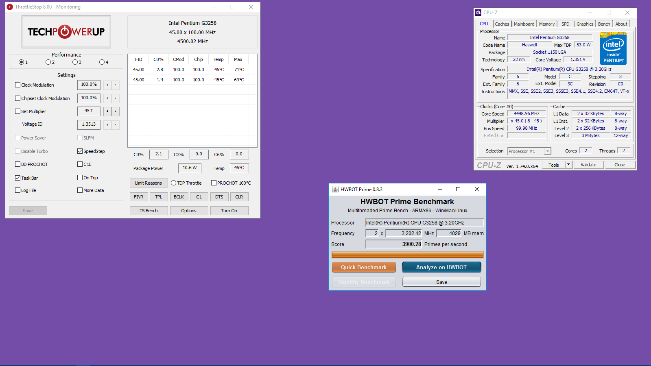Viewport: 651px width, 366px height.
Task: Click the DTS button
Action: point(219,197)
